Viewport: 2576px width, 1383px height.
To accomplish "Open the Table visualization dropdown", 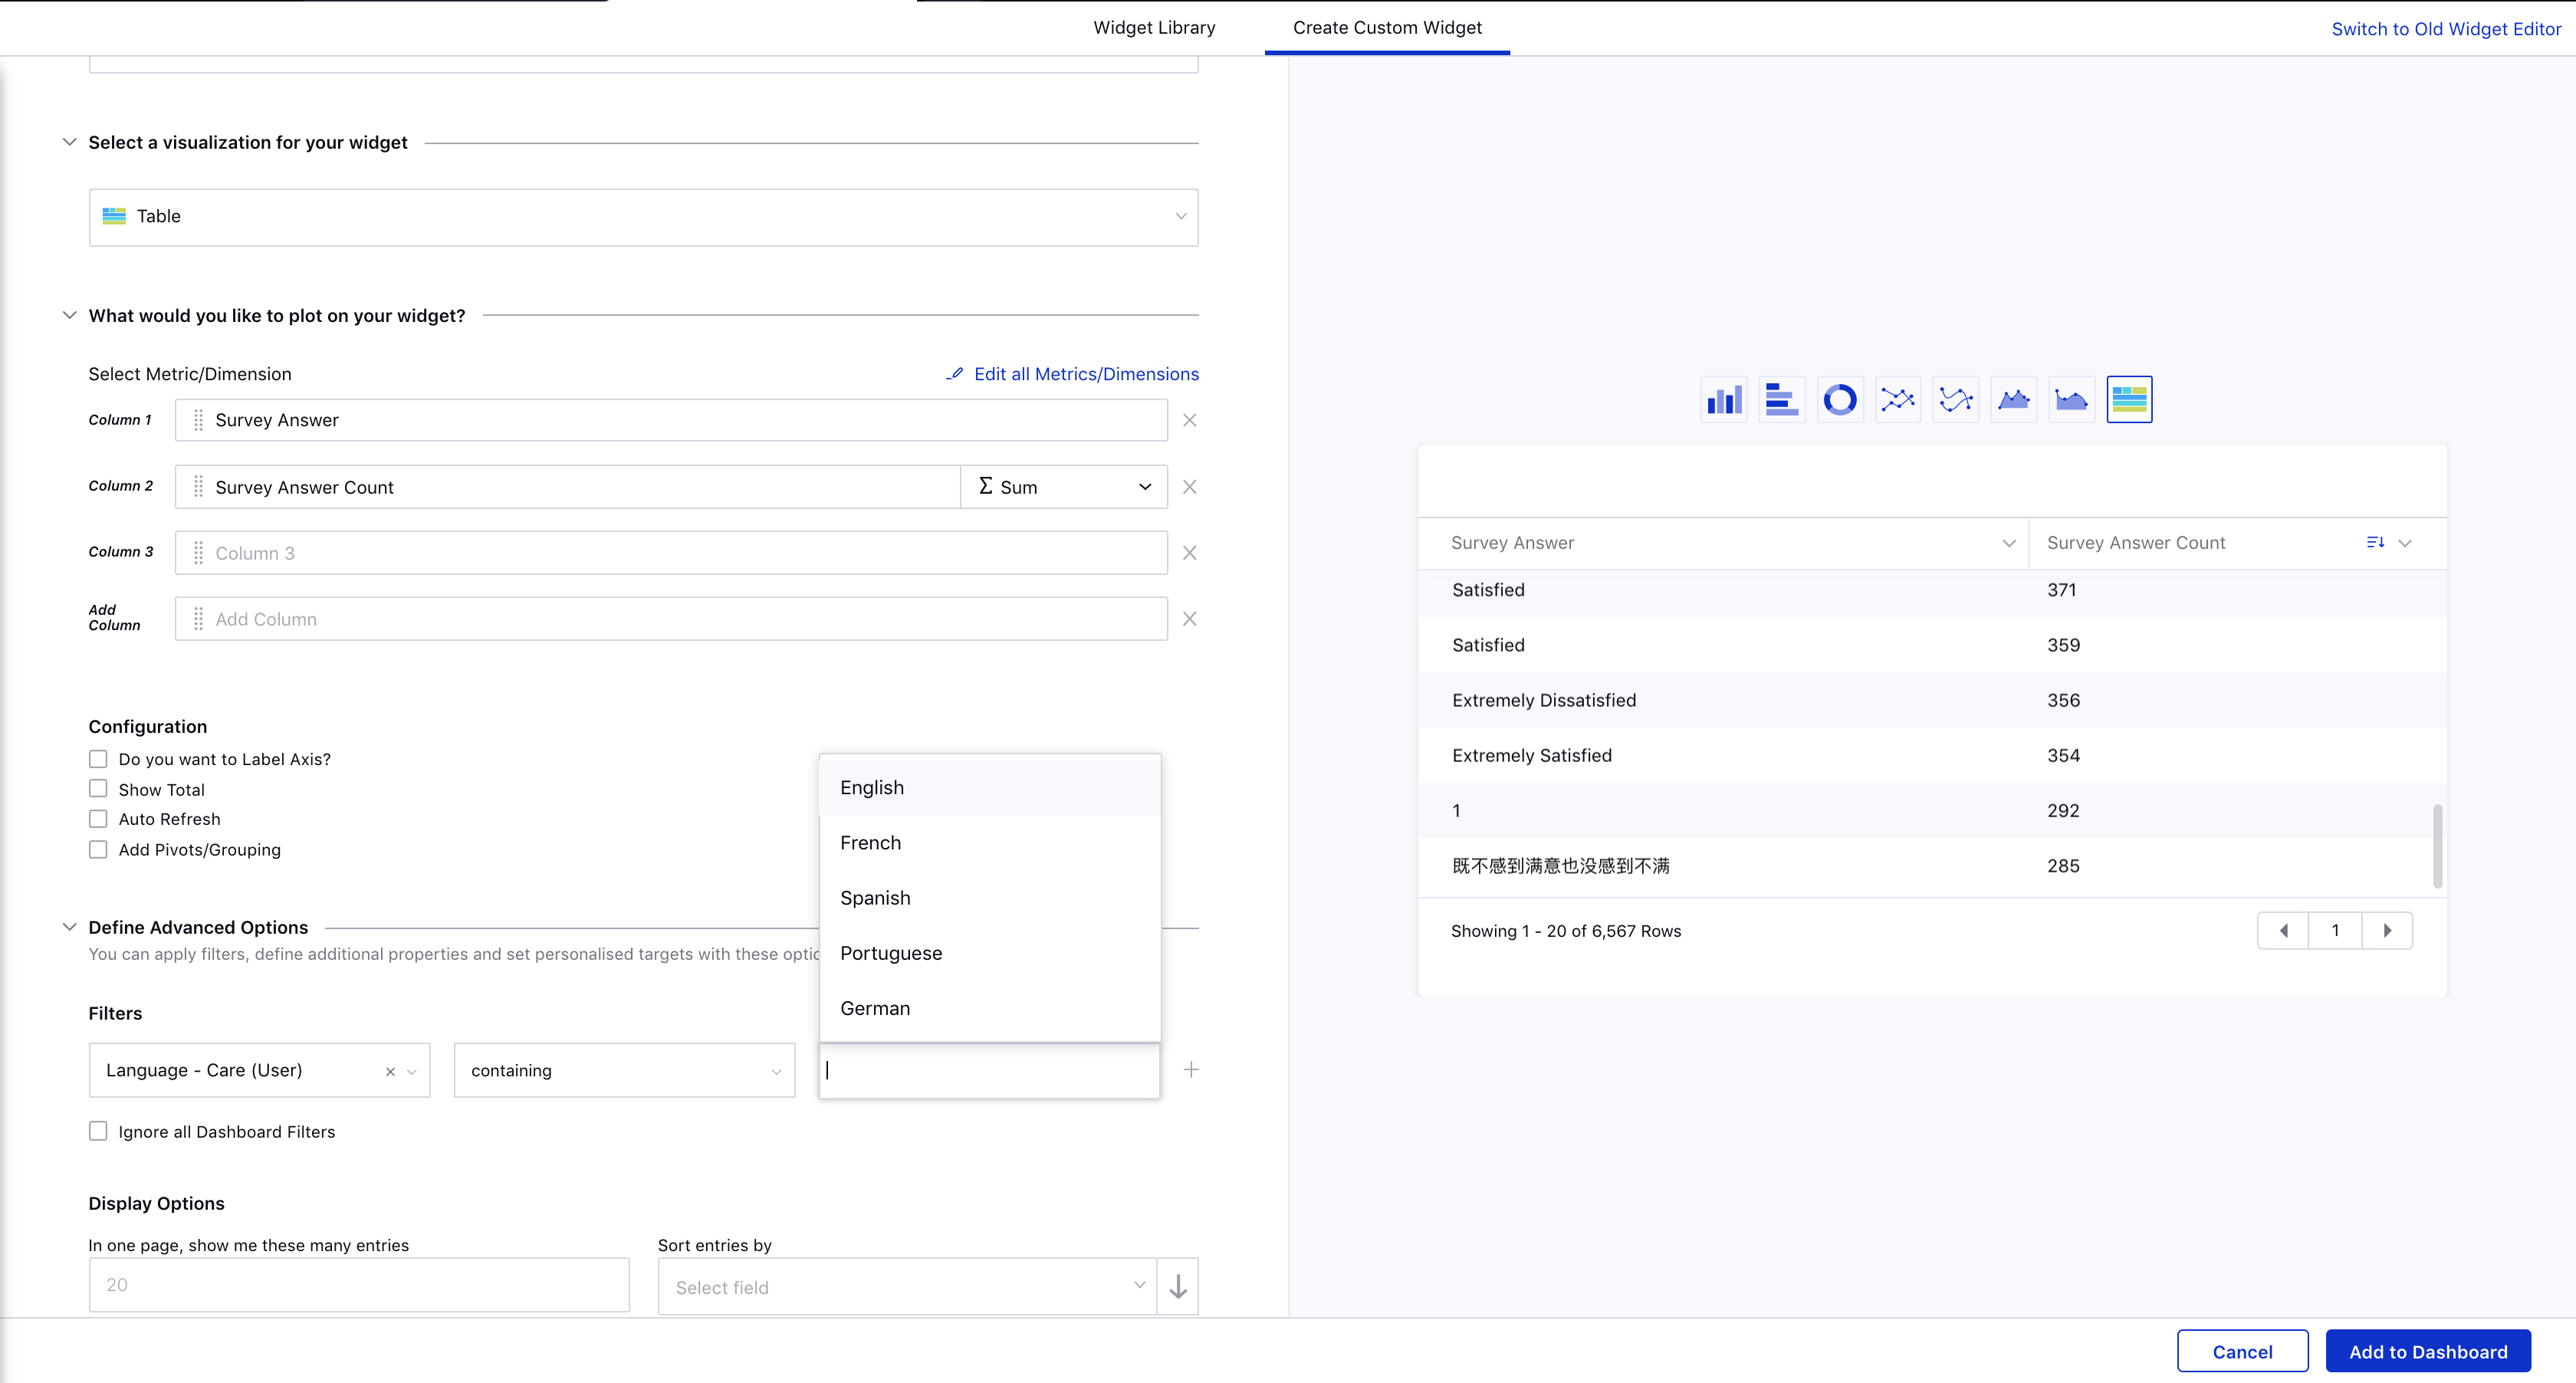I will [644, 217].
